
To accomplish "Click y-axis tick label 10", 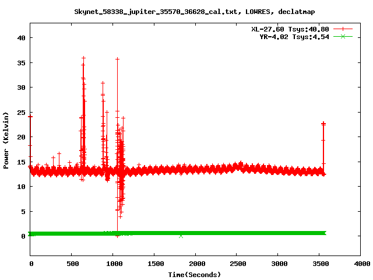I will click(x=22, y=187).
